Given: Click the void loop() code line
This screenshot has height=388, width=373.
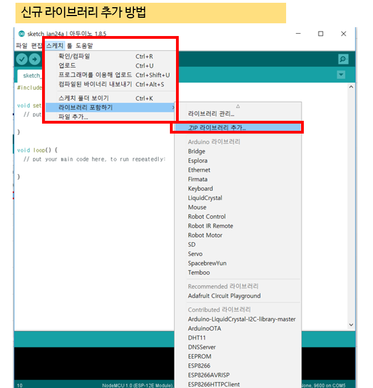Looking at the screenshot, I should coord(37,150).
